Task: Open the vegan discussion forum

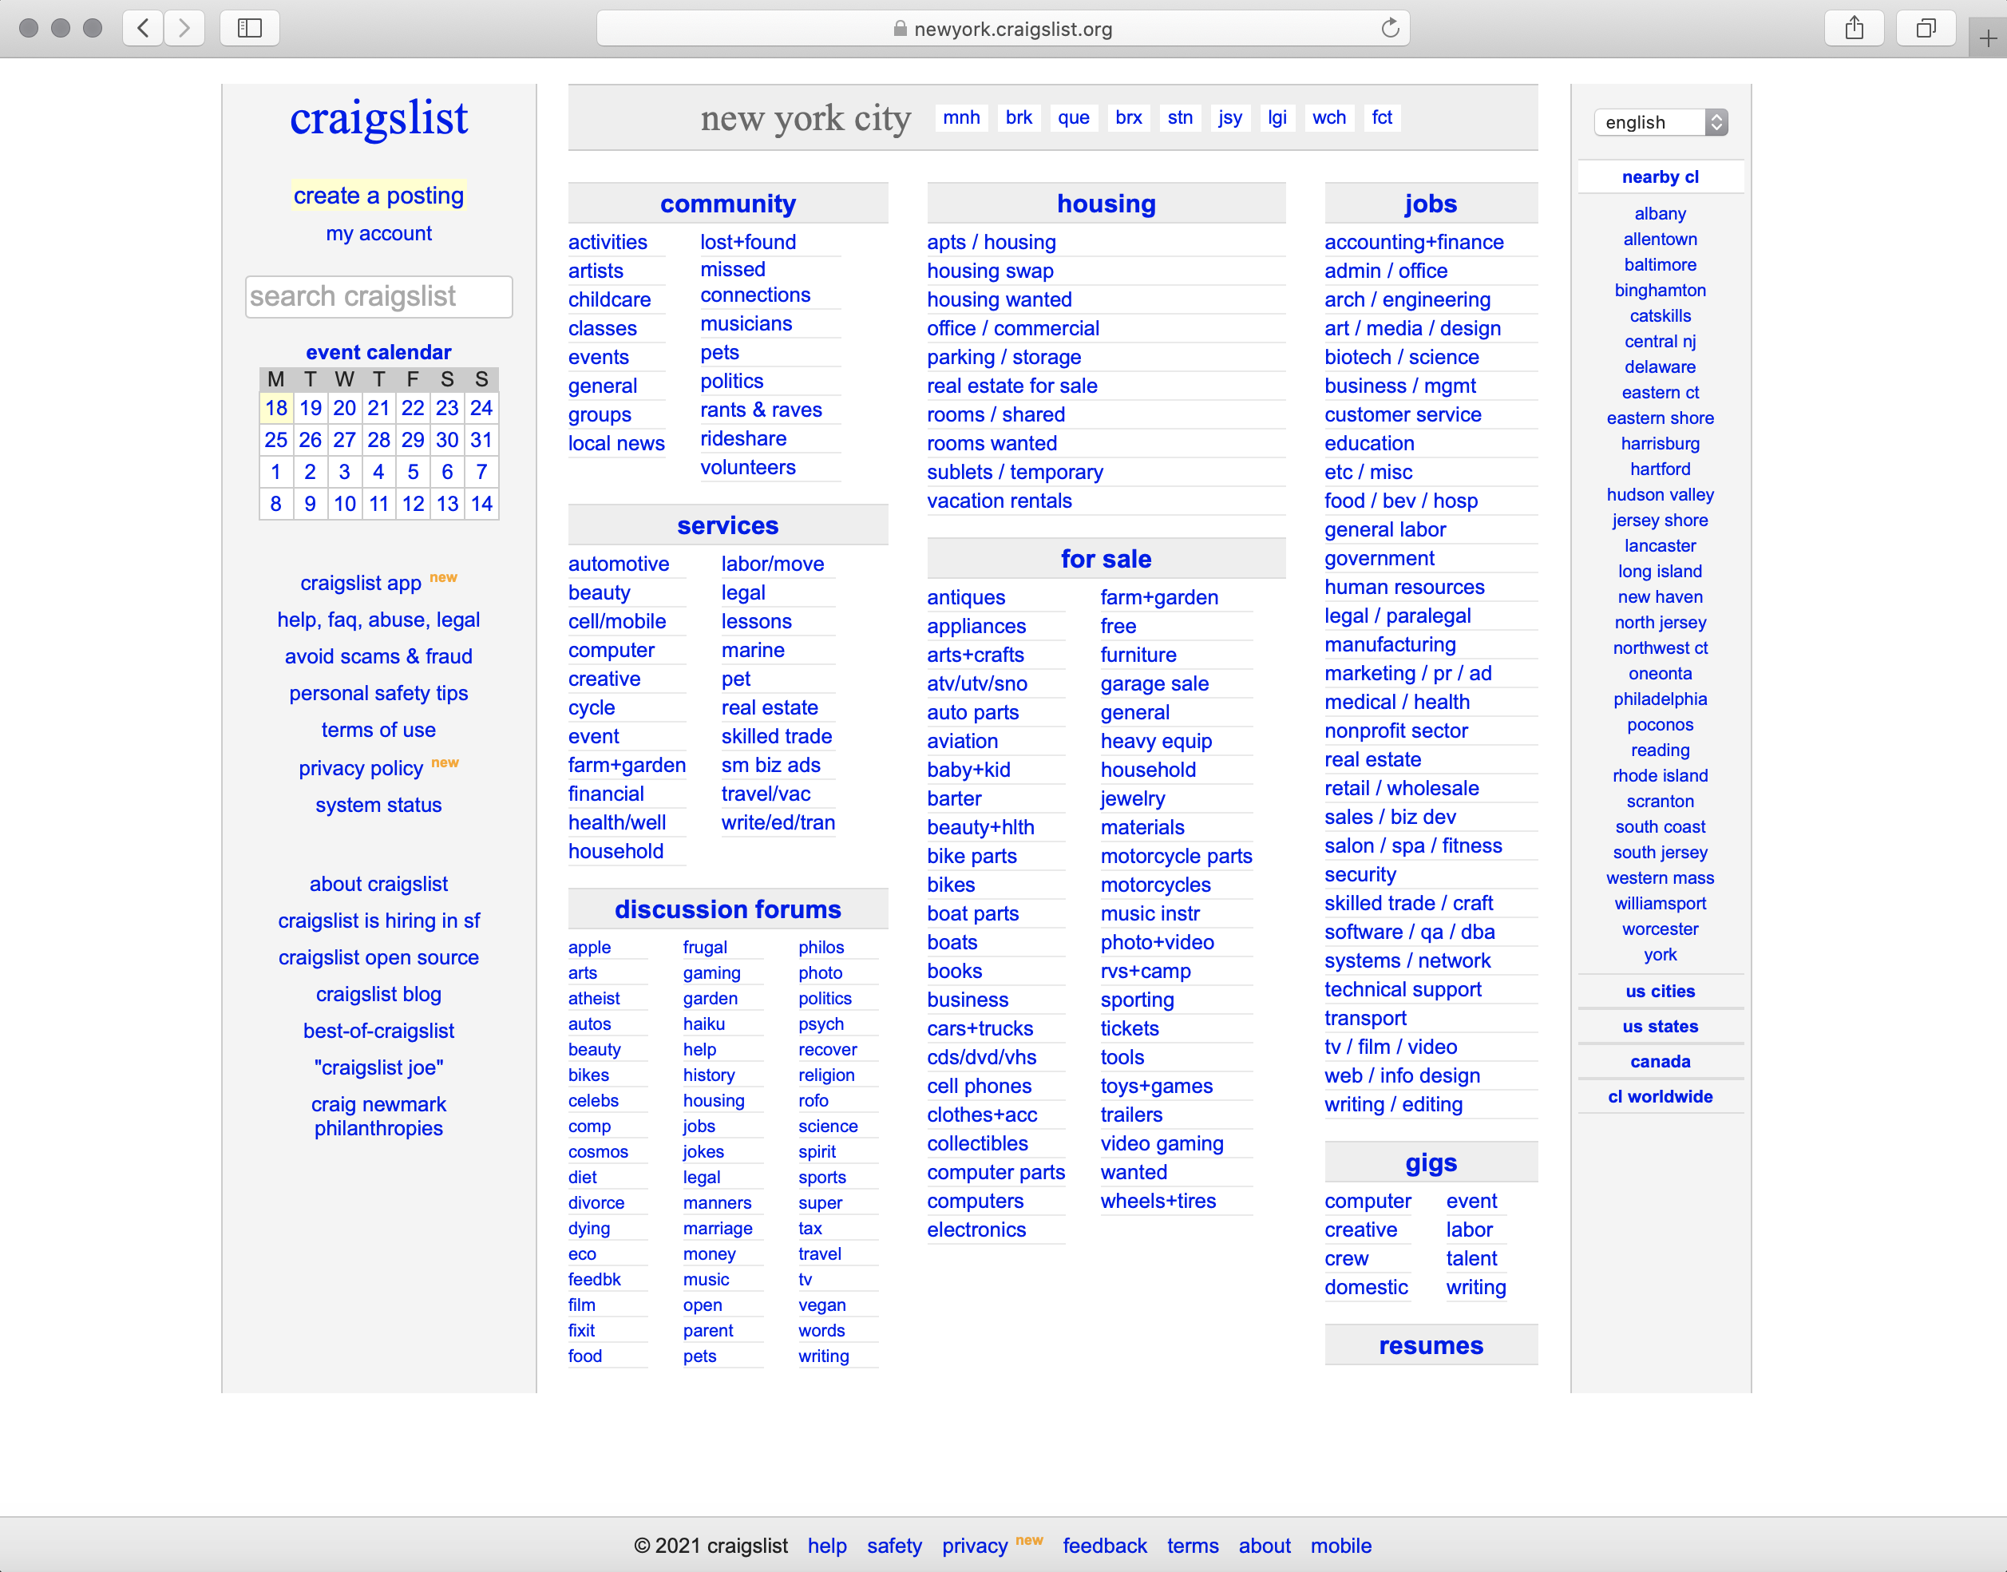Action: (x=821, y=1305)
